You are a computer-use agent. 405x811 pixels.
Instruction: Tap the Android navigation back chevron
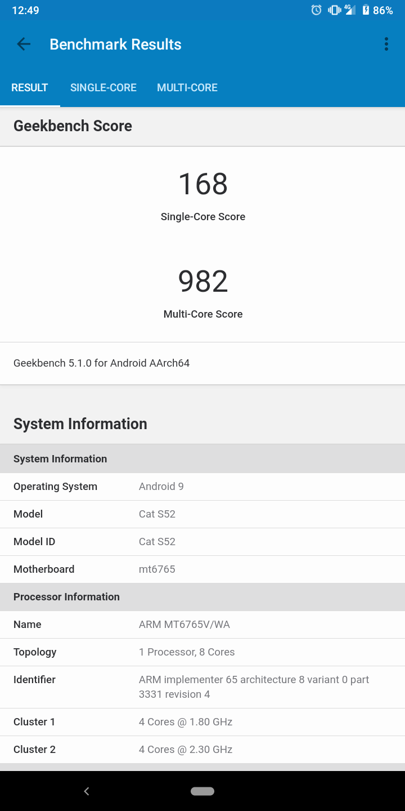coord(87,791)
